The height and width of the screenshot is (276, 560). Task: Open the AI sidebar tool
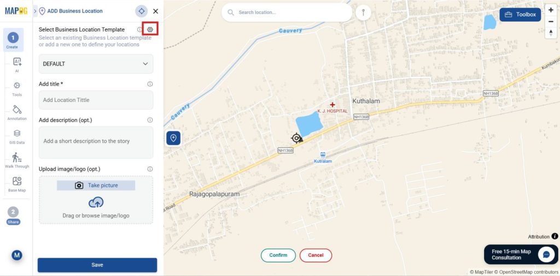(17, 65)
